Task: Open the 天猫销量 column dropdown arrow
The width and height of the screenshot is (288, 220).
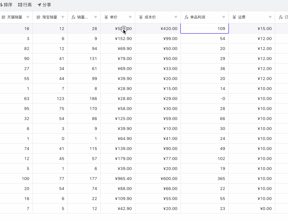Action: coord(28,17)
